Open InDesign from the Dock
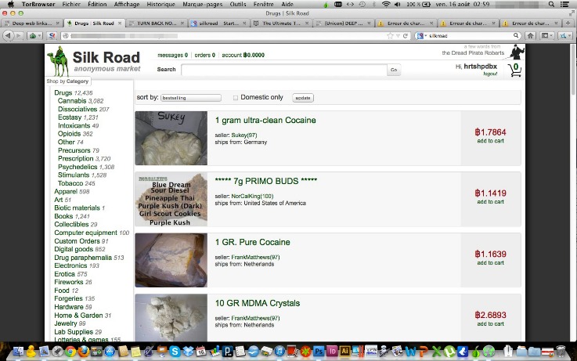 click(x=332, y=352)
